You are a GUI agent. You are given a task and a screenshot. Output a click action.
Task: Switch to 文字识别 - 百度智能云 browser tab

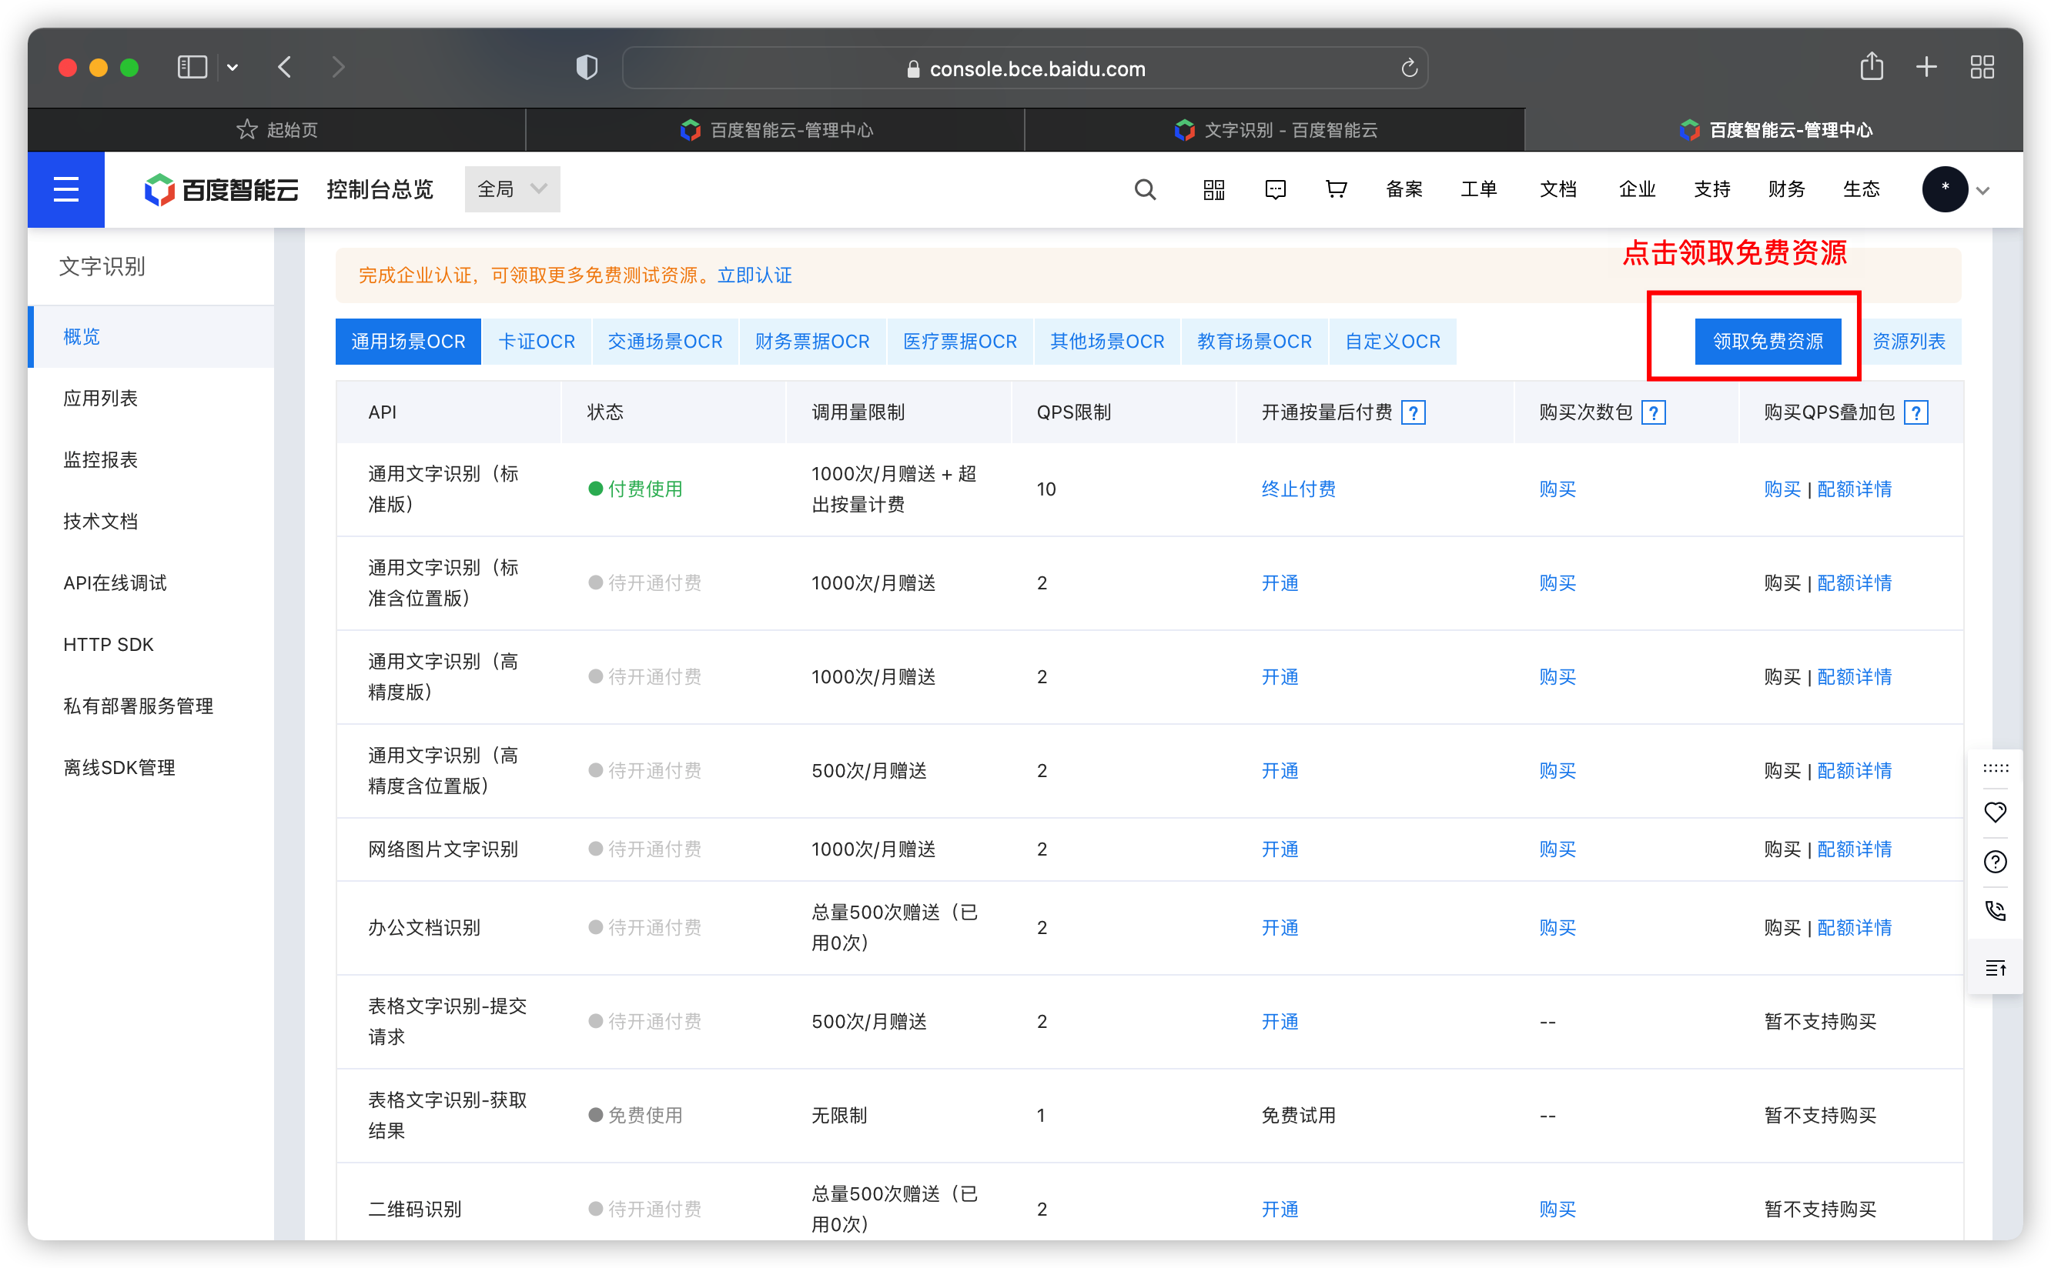coord(1275,130)
